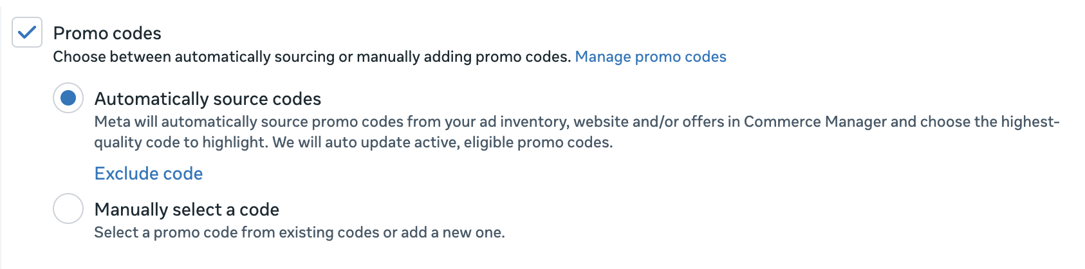Click the word Manage in the blue link
The image size is (1085, 269).
pos(602,57)
